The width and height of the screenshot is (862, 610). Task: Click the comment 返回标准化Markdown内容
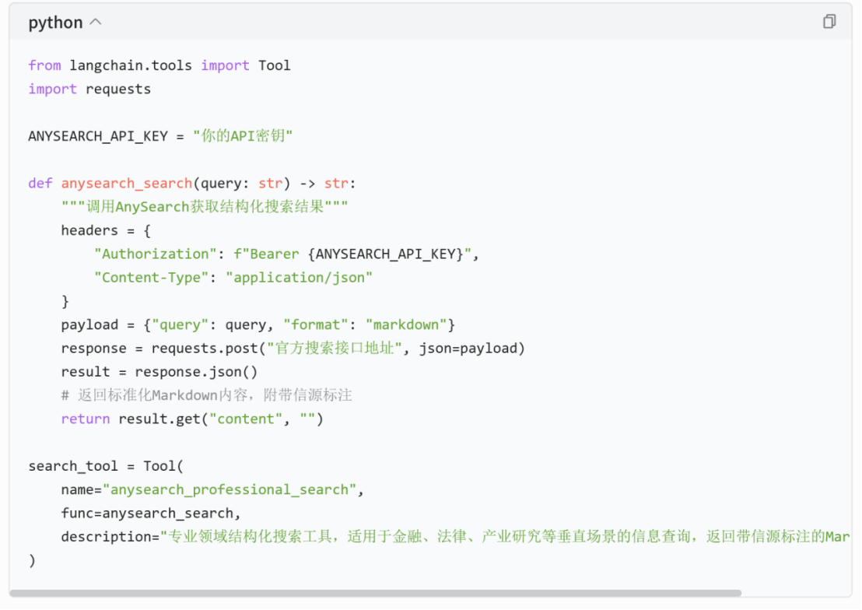click(207, 395)
